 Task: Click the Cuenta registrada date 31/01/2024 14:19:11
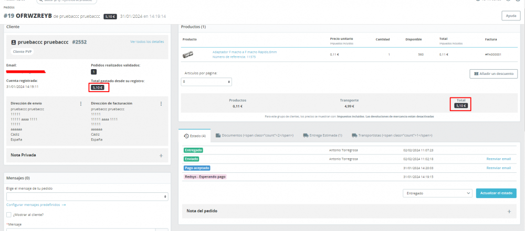coord(23,86)
